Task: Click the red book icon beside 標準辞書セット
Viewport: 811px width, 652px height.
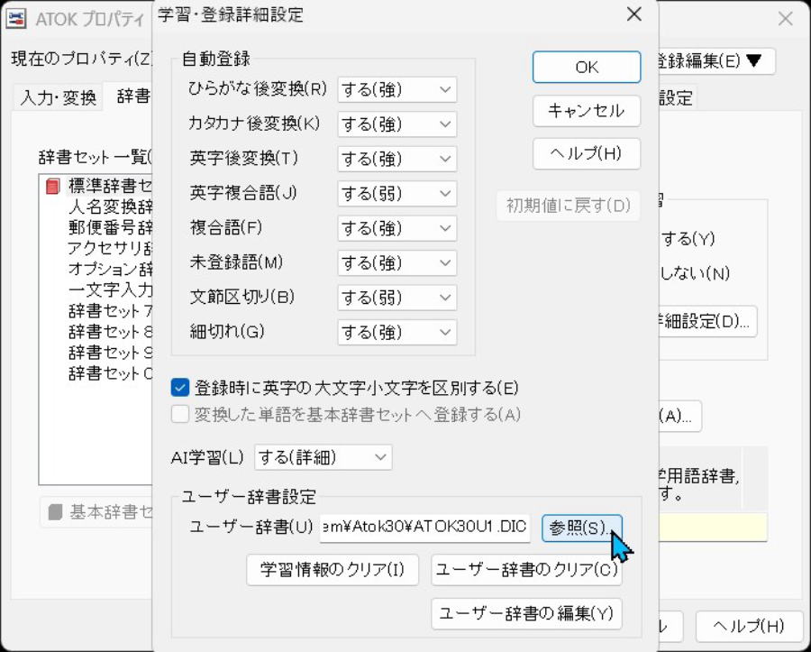Action: click(53, 186)
